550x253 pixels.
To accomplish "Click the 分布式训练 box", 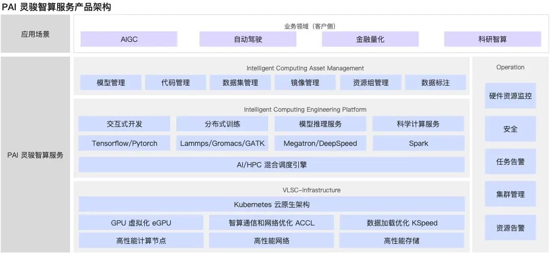I will click(222, 124).
